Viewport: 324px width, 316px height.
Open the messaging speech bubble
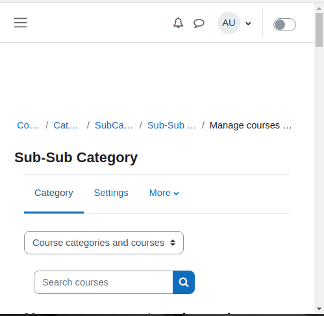pos(199,23)
